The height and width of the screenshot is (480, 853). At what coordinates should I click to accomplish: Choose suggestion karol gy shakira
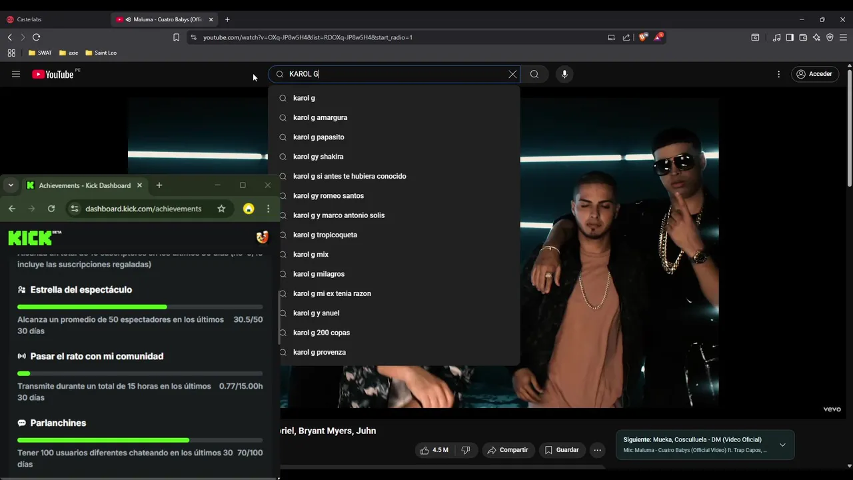[394, 157]
